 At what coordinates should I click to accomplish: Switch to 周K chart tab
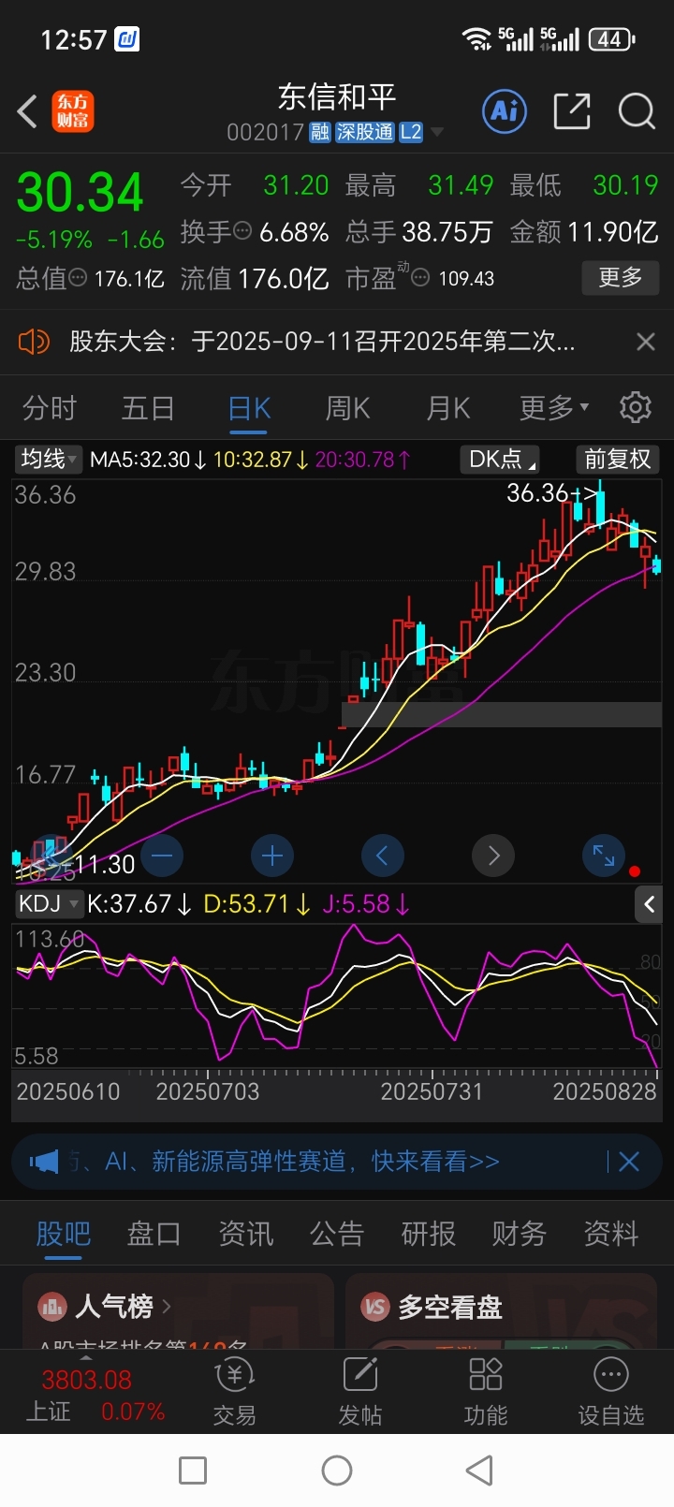[347, 408]
